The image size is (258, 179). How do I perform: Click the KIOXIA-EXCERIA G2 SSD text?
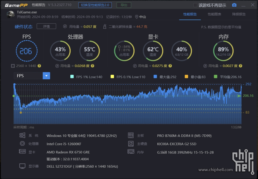177,144
